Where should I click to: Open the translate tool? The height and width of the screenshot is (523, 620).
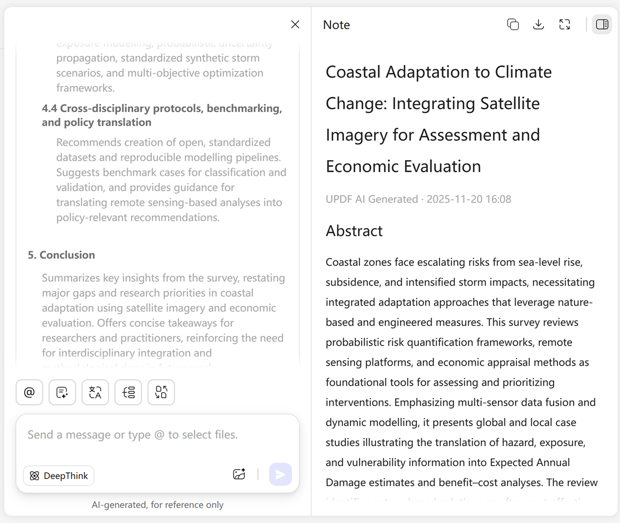(x=95, y=392)
